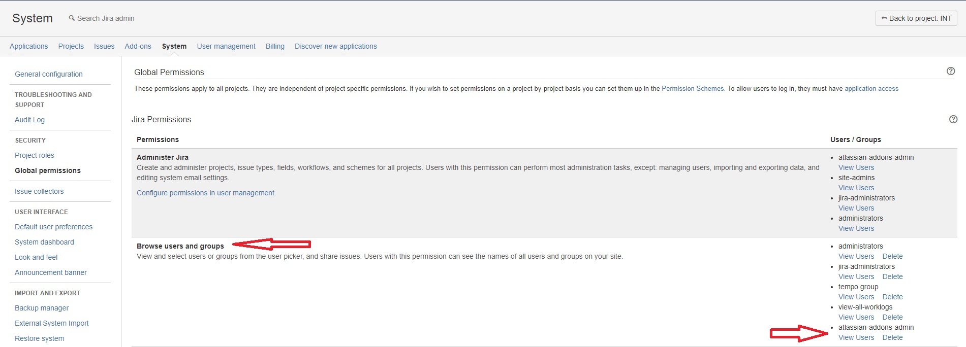This screenshot has height=347, width=966.
Task: Go to Look and feel settings
Action: coord(36,257)
